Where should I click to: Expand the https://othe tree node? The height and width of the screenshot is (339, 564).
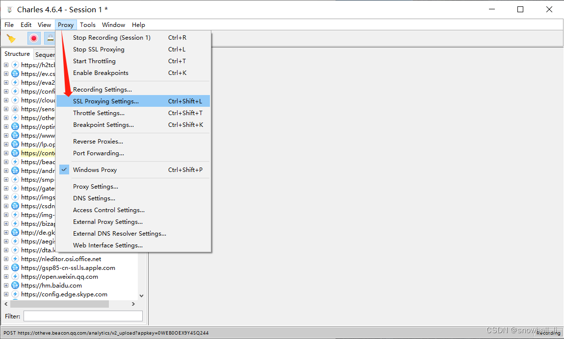(6, 118)
